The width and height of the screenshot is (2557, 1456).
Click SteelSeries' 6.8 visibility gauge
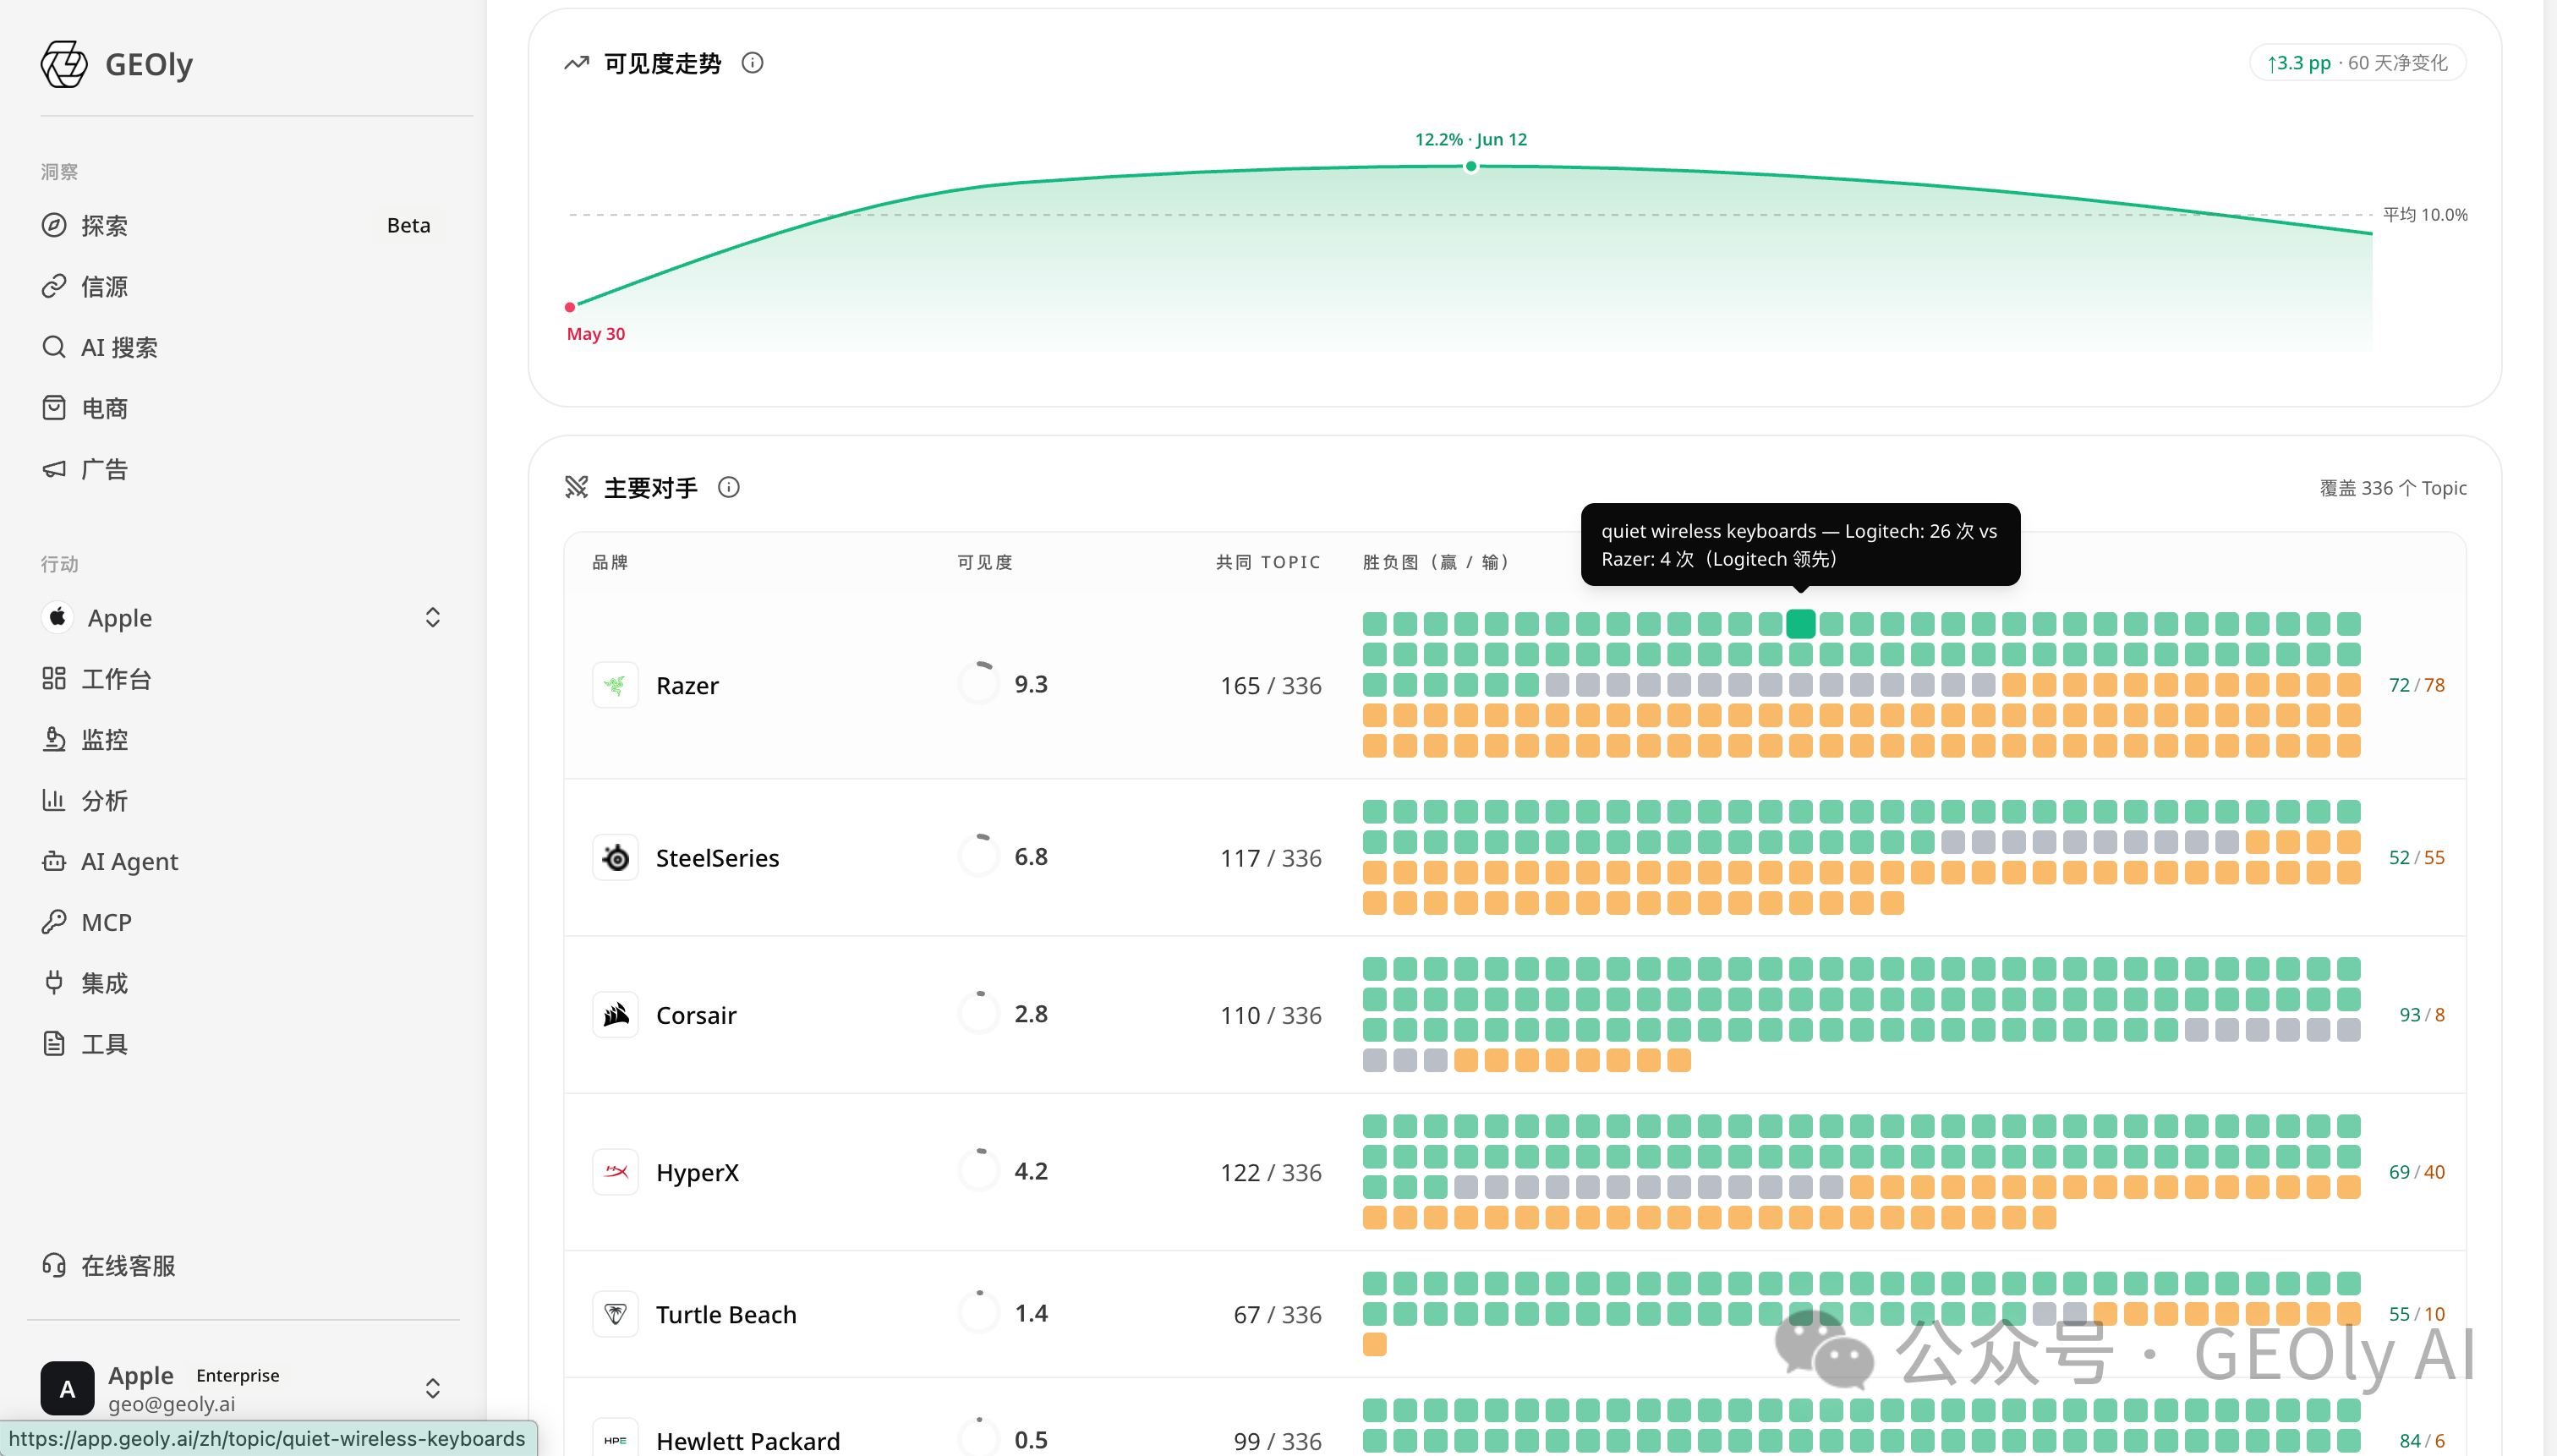[979, 856]
